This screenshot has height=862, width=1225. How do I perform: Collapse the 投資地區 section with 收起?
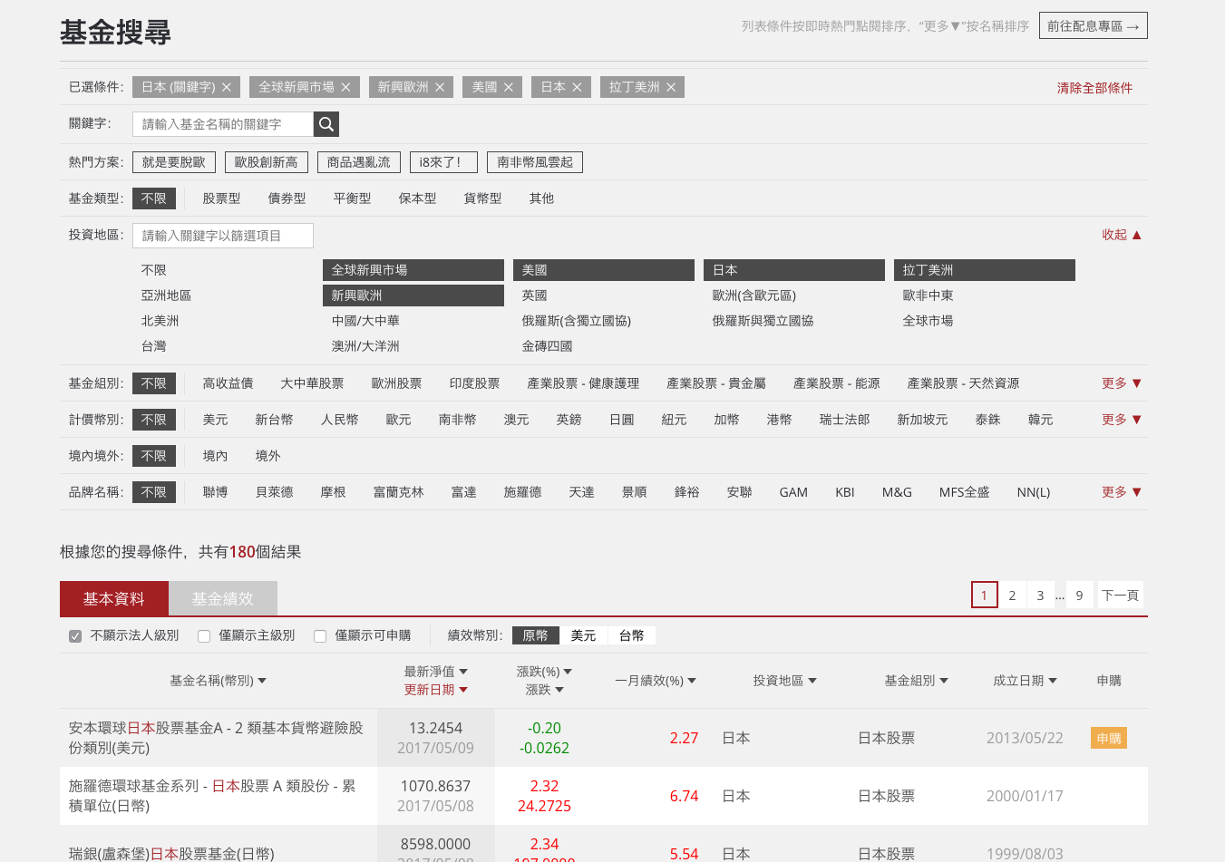click(1122, 235)
